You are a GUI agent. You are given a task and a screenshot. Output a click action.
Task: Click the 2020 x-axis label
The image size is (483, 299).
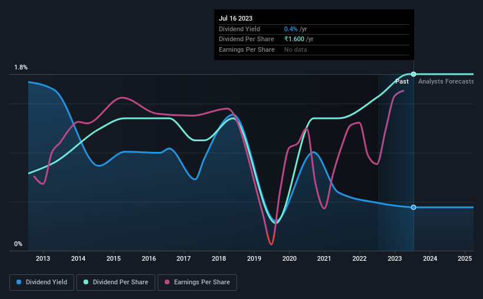click(289, 258)
